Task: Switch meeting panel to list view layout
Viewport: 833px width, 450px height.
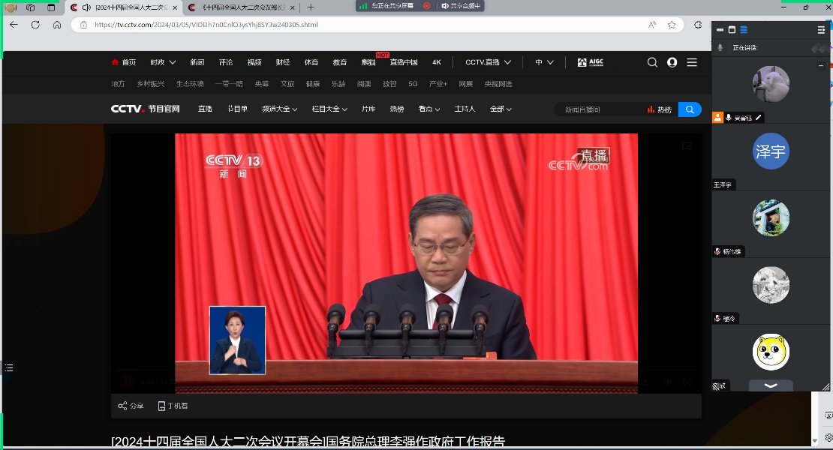Action: click(x=744, y=29)
